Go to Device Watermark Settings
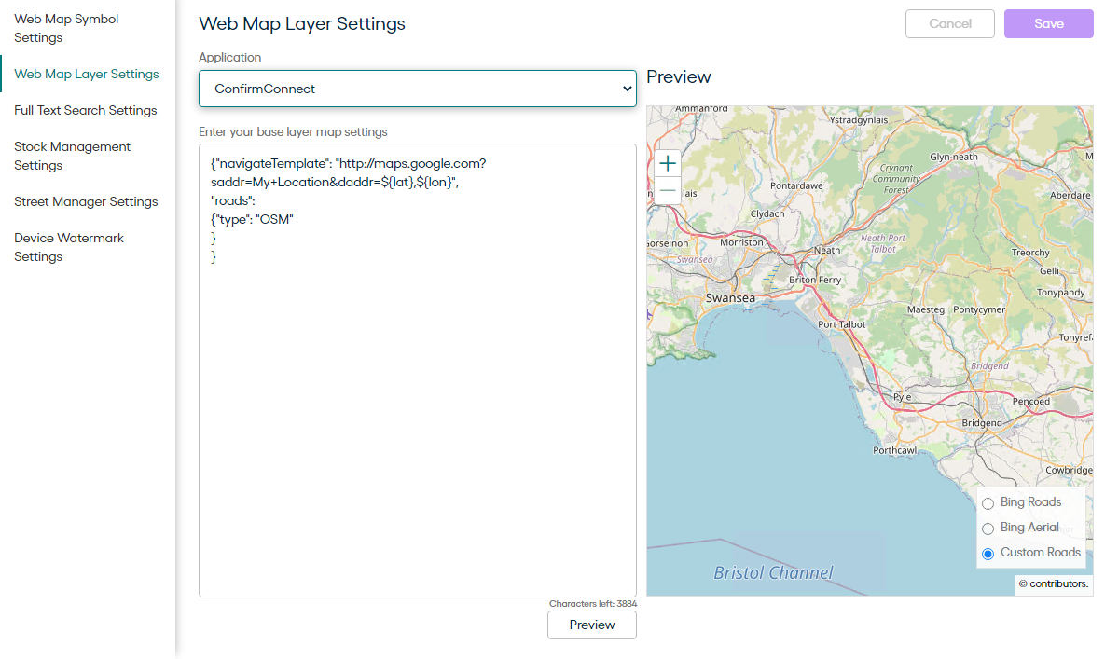The width and height of the screenshot is (1105, 659). [69, 247]
